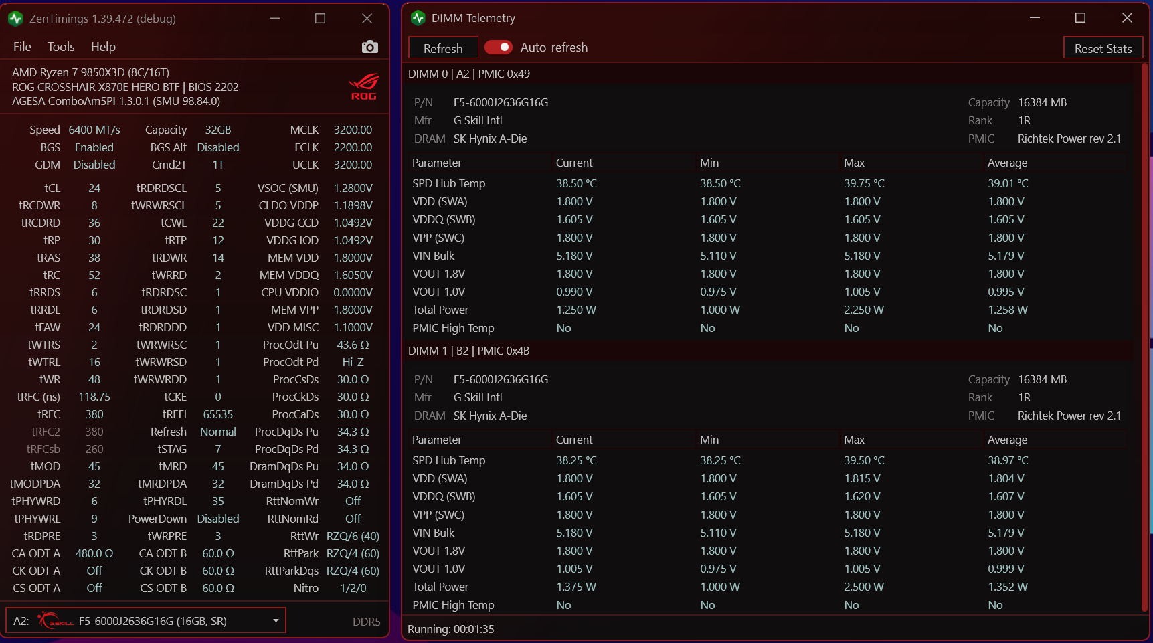The height and width of the screenshot is (643, 1153).
Task: Click the tREFI value 65535
Action: click(218, 414)
